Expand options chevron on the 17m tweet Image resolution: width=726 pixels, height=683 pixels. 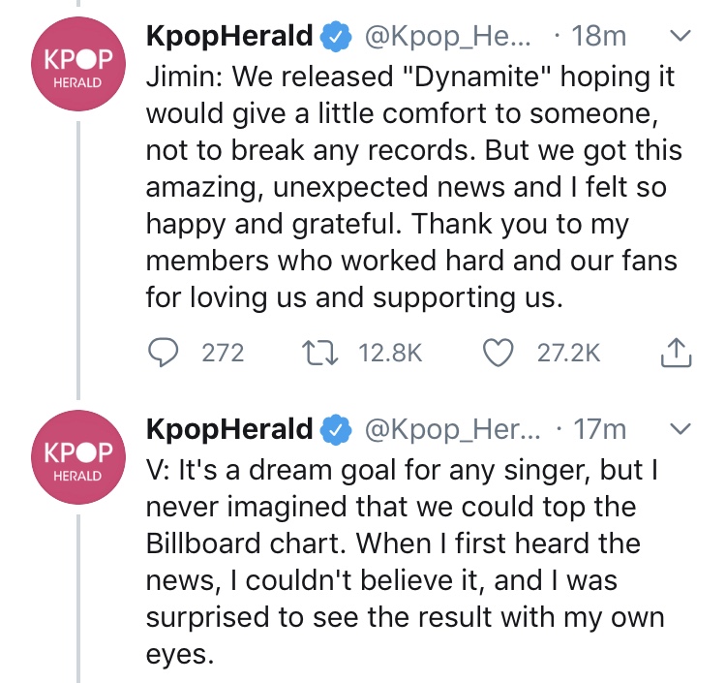point(681,429)
